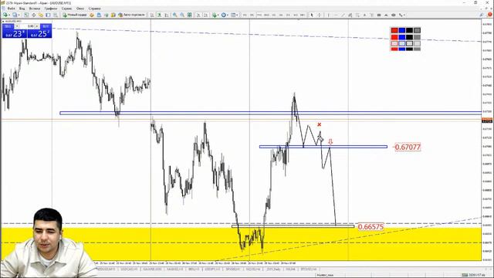Decrease lot volume in trade panel
This screenshot has width=494, height=278.
pos(17,26)
